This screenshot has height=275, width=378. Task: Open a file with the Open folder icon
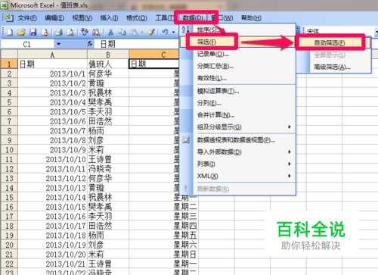point(21,32)
